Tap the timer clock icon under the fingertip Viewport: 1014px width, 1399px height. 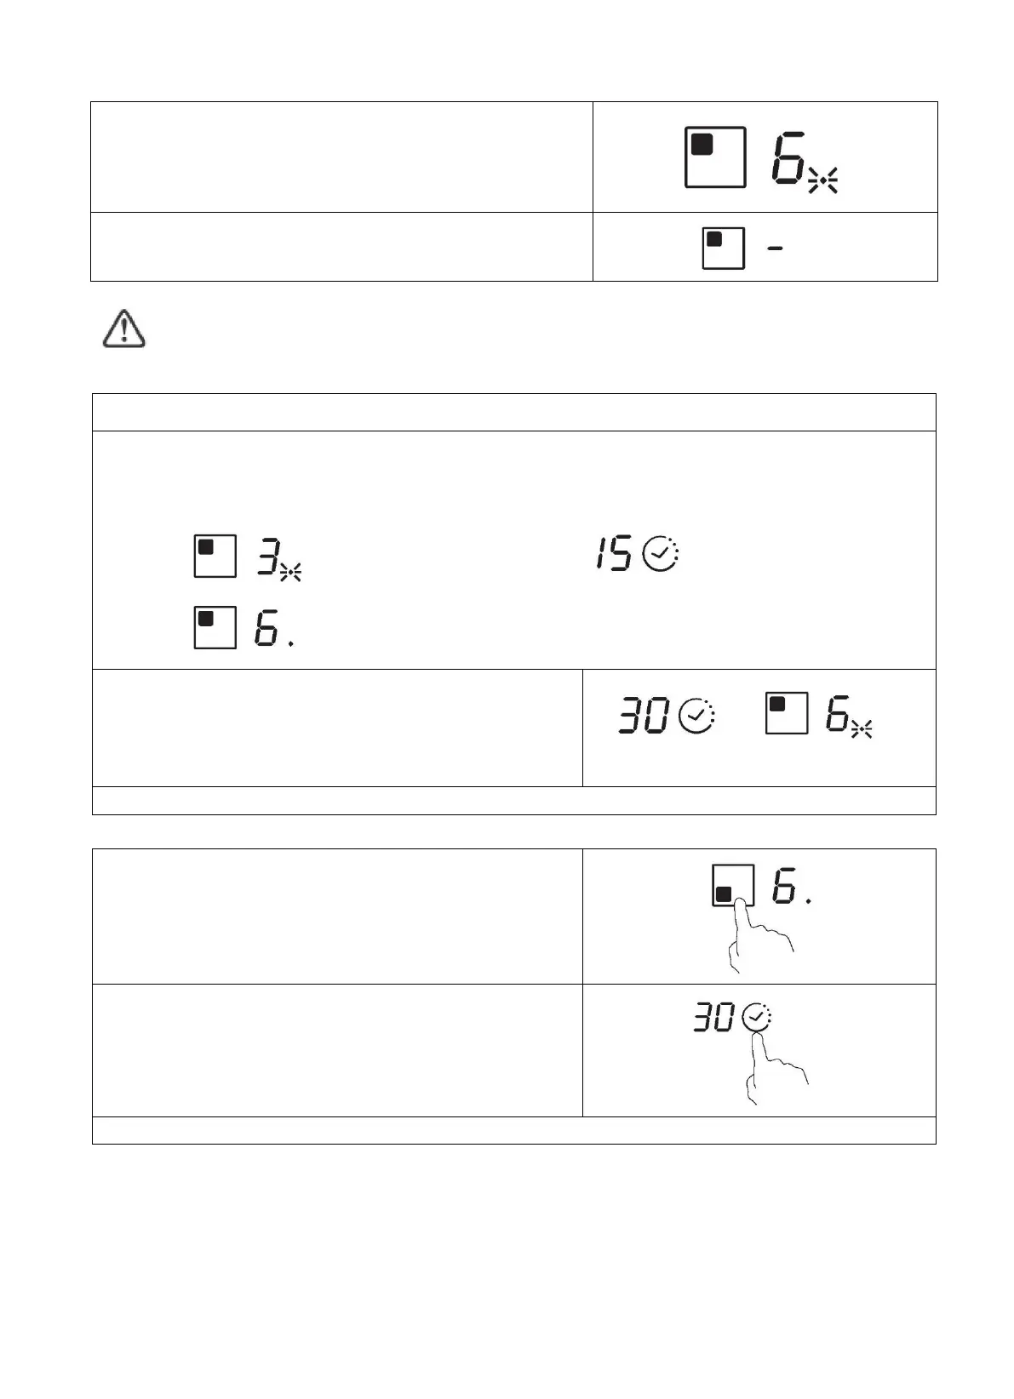click(x=756, y=1017)
